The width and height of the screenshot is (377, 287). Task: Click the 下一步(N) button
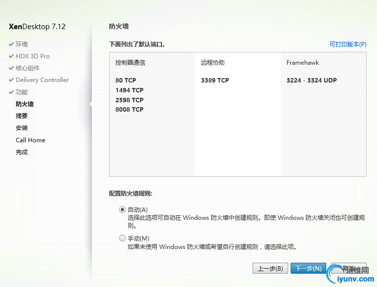click(x=308, y=268)
